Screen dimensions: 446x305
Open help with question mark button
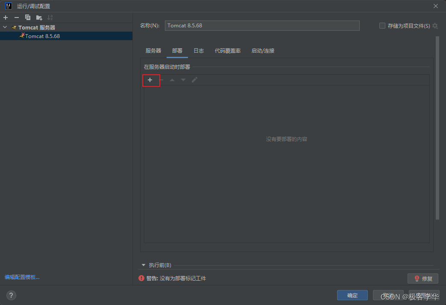point(11,295)
